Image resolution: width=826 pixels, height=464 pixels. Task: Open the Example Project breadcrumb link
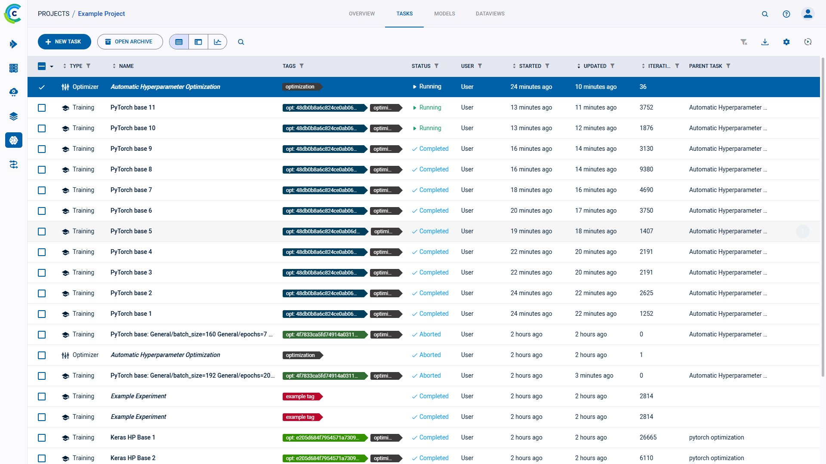pos(101,13)
